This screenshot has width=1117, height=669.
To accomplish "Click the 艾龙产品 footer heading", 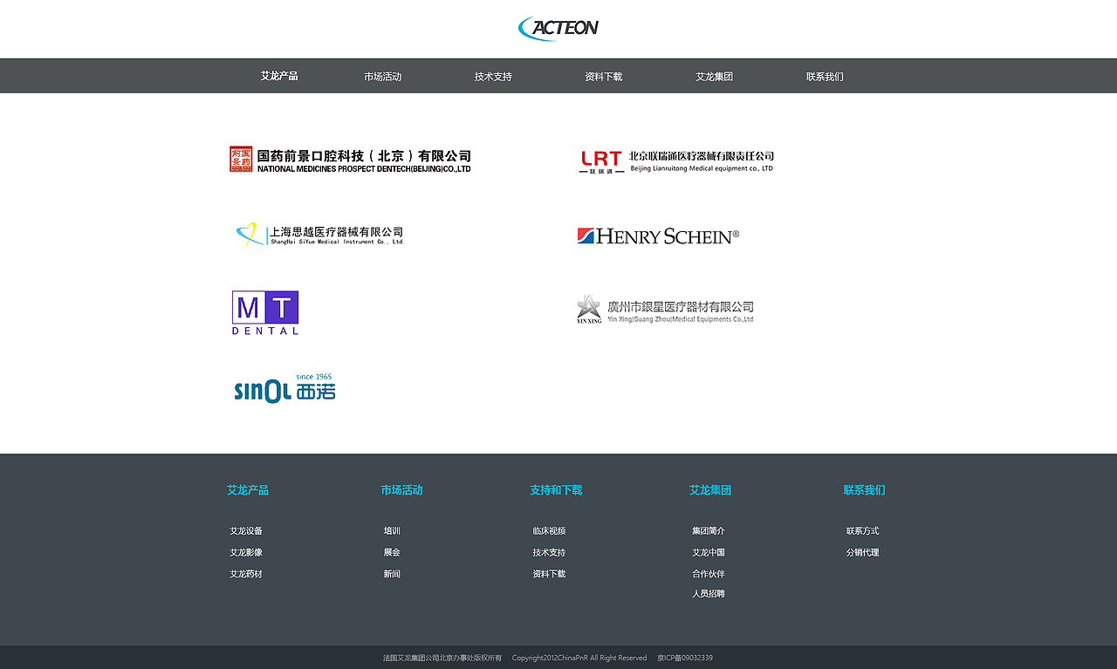I will pyautogui.click(x=248, y=490).
